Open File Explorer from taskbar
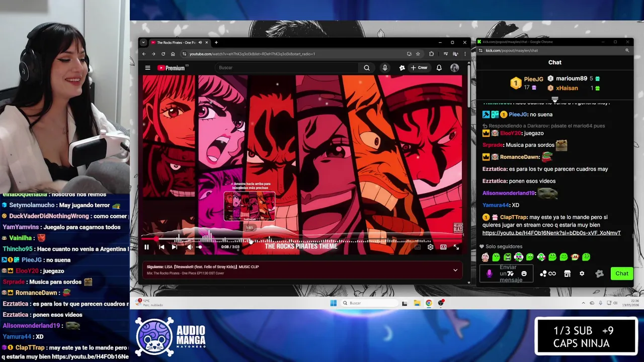Screen dimensions: 644x362 click(417, 303)
